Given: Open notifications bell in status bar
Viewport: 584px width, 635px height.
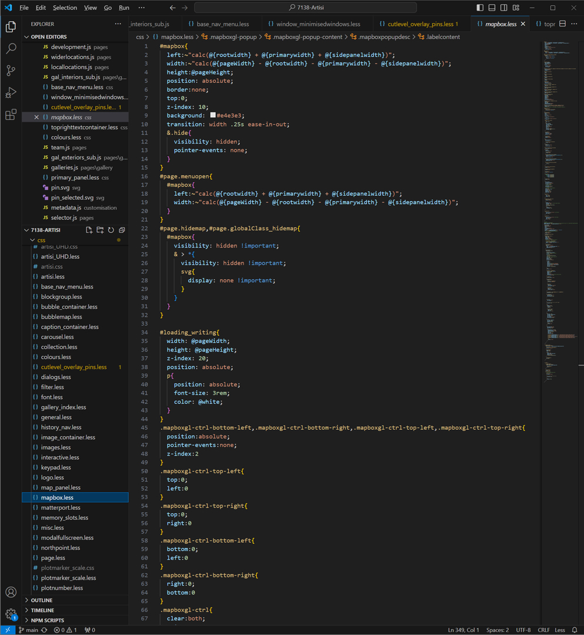Looking at the screenshot, I should click(x=574, y=630).
